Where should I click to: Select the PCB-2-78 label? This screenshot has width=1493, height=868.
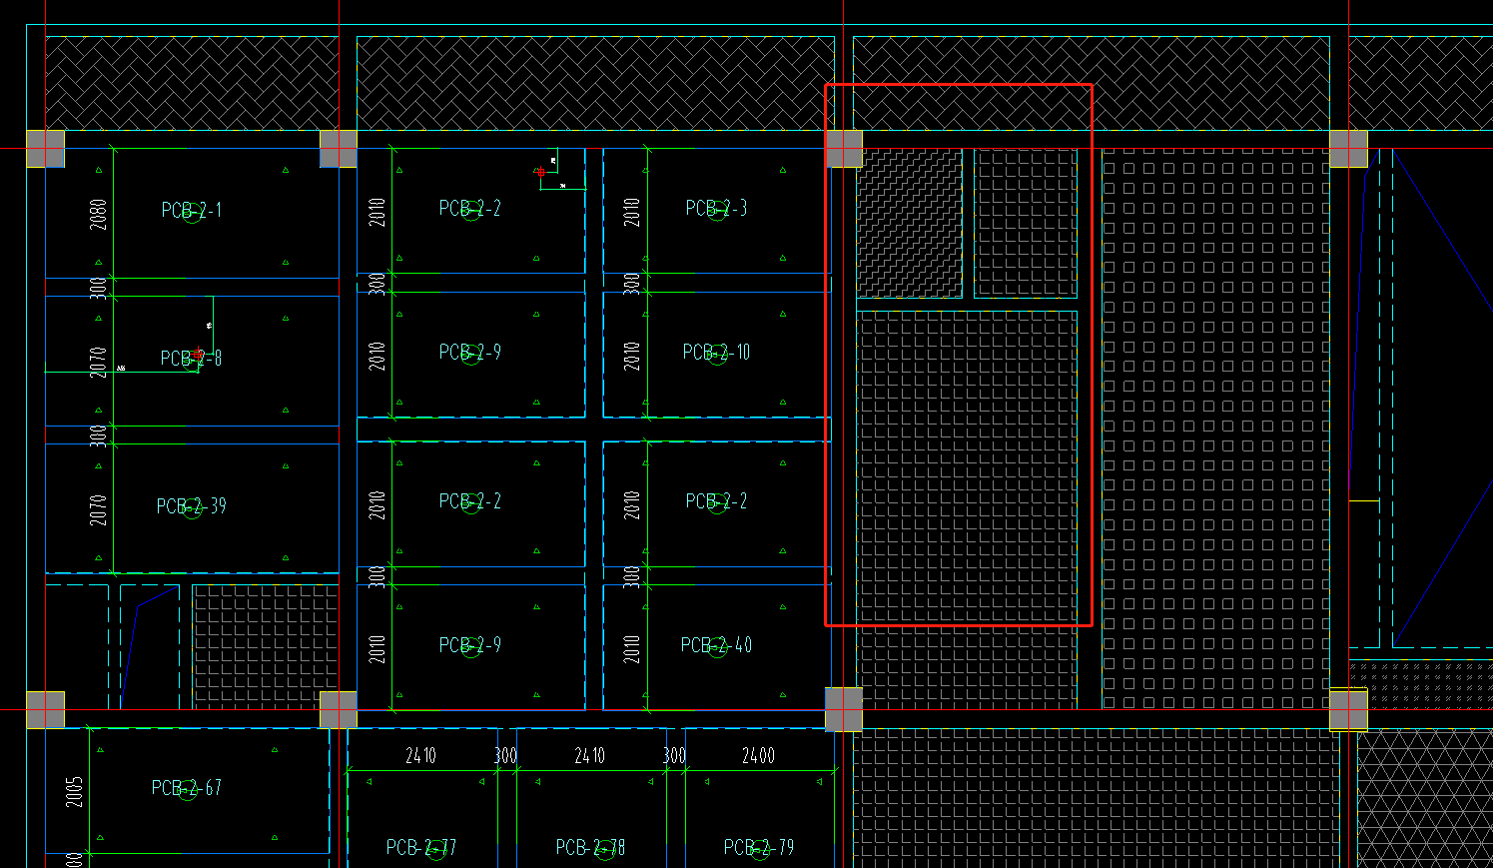point(590,847)
